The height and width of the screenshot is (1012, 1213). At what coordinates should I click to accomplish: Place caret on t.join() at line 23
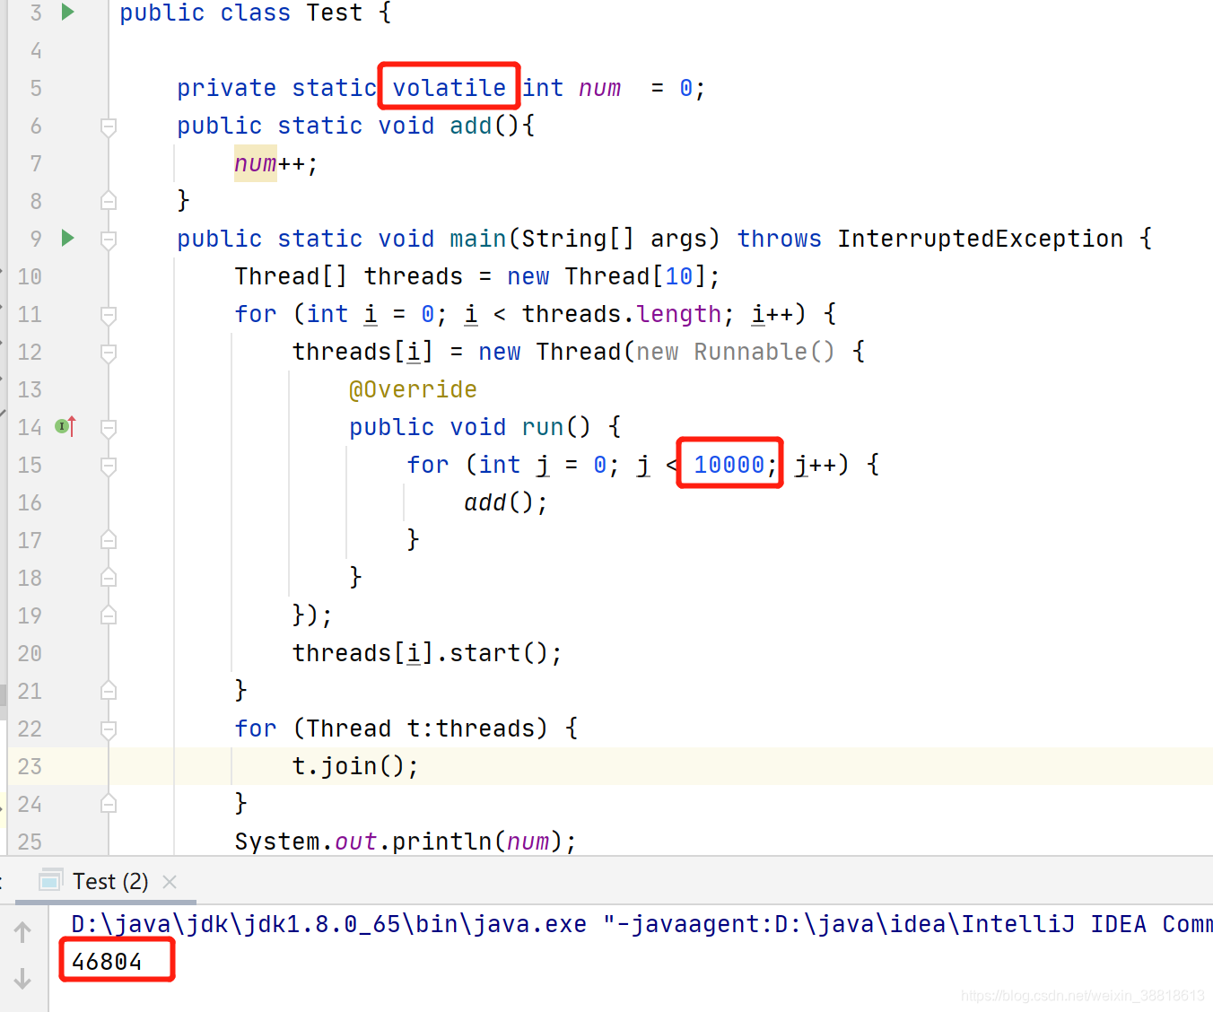tap(355, 766)
